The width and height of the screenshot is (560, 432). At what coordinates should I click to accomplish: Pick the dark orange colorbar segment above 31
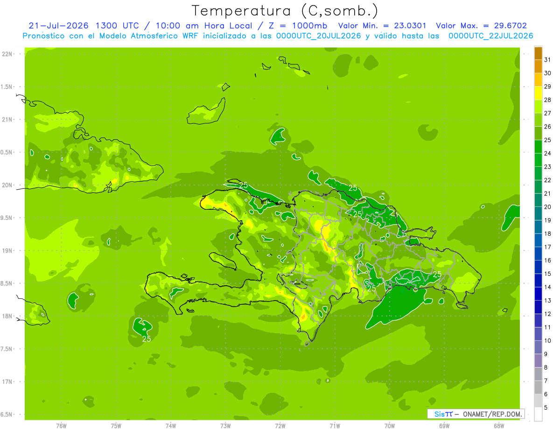coord(538,53)
